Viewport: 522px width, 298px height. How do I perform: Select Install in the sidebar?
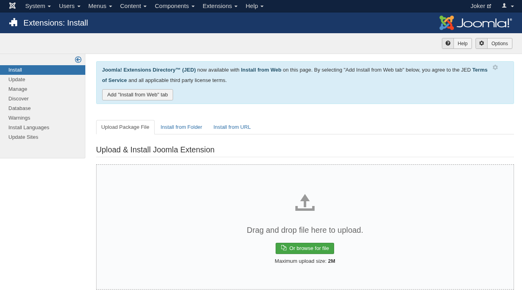[x=42, y=70]
